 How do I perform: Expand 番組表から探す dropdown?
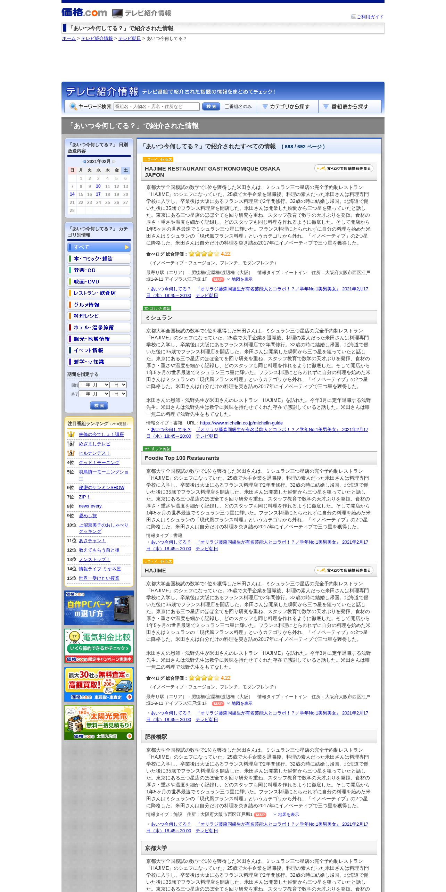tap(349, 107)
